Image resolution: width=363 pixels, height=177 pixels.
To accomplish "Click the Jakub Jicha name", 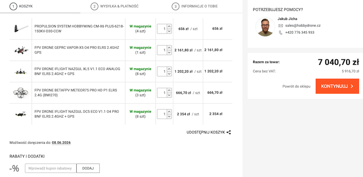I will (x=287, y=19).
